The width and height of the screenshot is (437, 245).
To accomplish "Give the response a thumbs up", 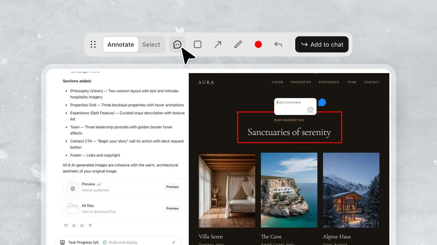I will tap(82, 225).
